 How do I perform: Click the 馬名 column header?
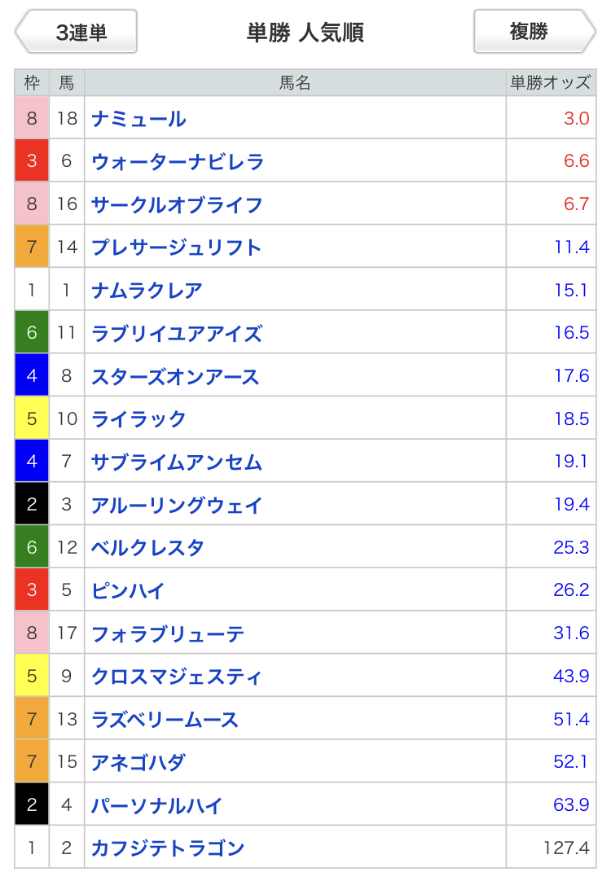click(x=295, y=83)
